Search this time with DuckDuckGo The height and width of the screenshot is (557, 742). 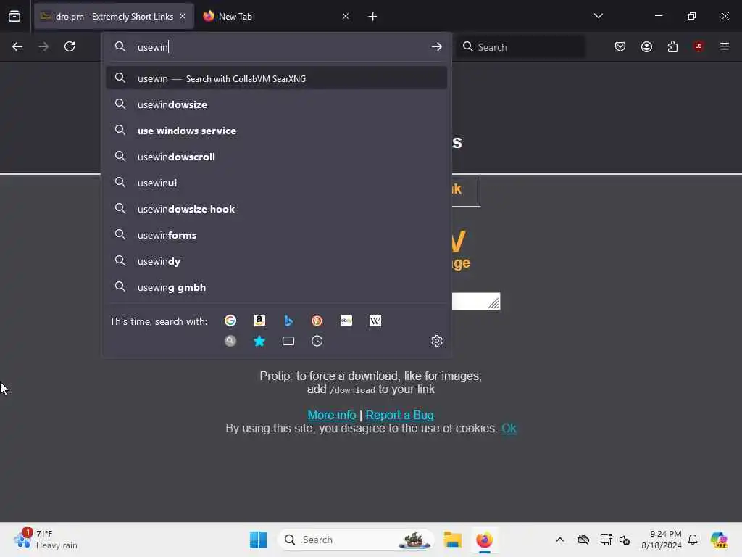pyautogui.click(x=317, y=321)
